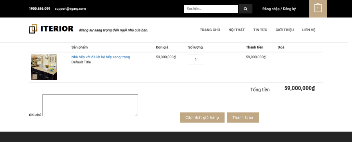Click the tagline Mang sự sang trọng text
The width and height of the screenshot is (352, 142).
point(113,30)
